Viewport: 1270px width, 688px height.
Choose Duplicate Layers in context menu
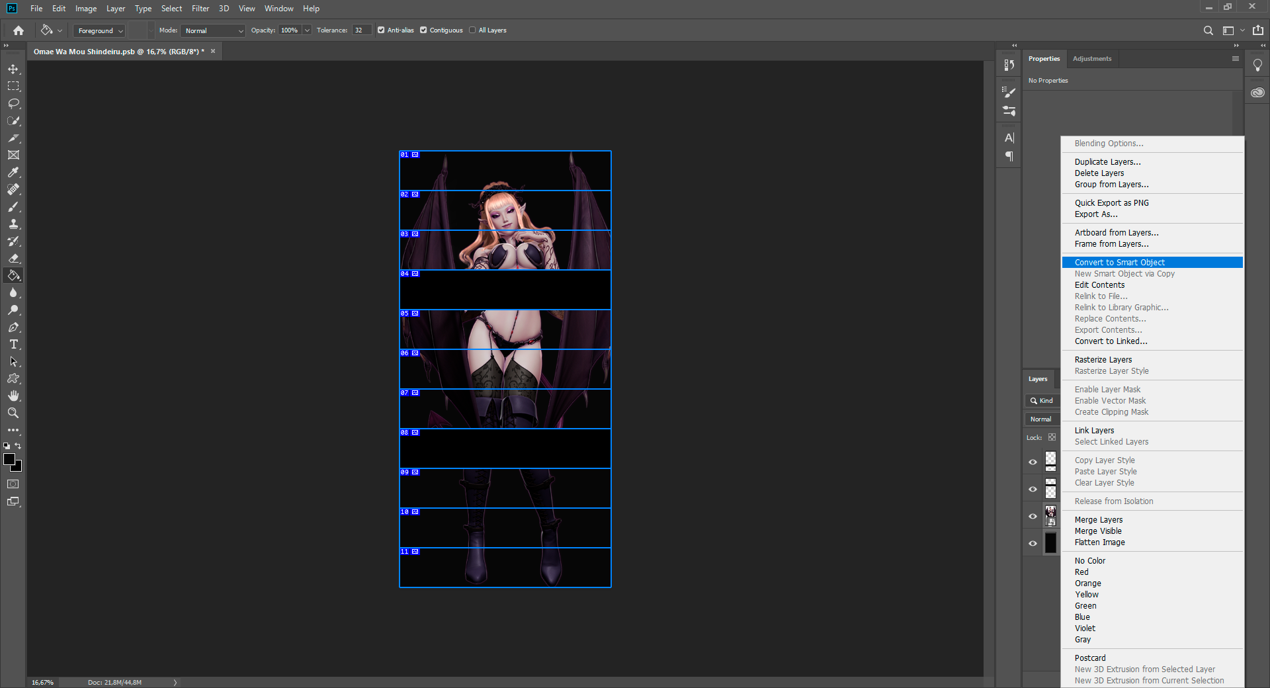click(1152, 161)
